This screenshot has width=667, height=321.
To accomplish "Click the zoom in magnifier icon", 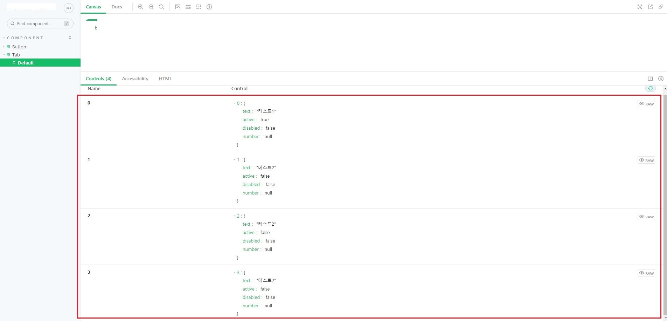I will 140,7.
